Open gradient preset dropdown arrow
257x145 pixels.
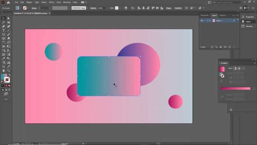coord(226,69)
